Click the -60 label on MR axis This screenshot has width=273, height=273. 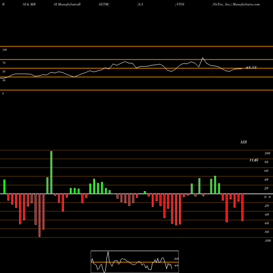tap(266, 223)
